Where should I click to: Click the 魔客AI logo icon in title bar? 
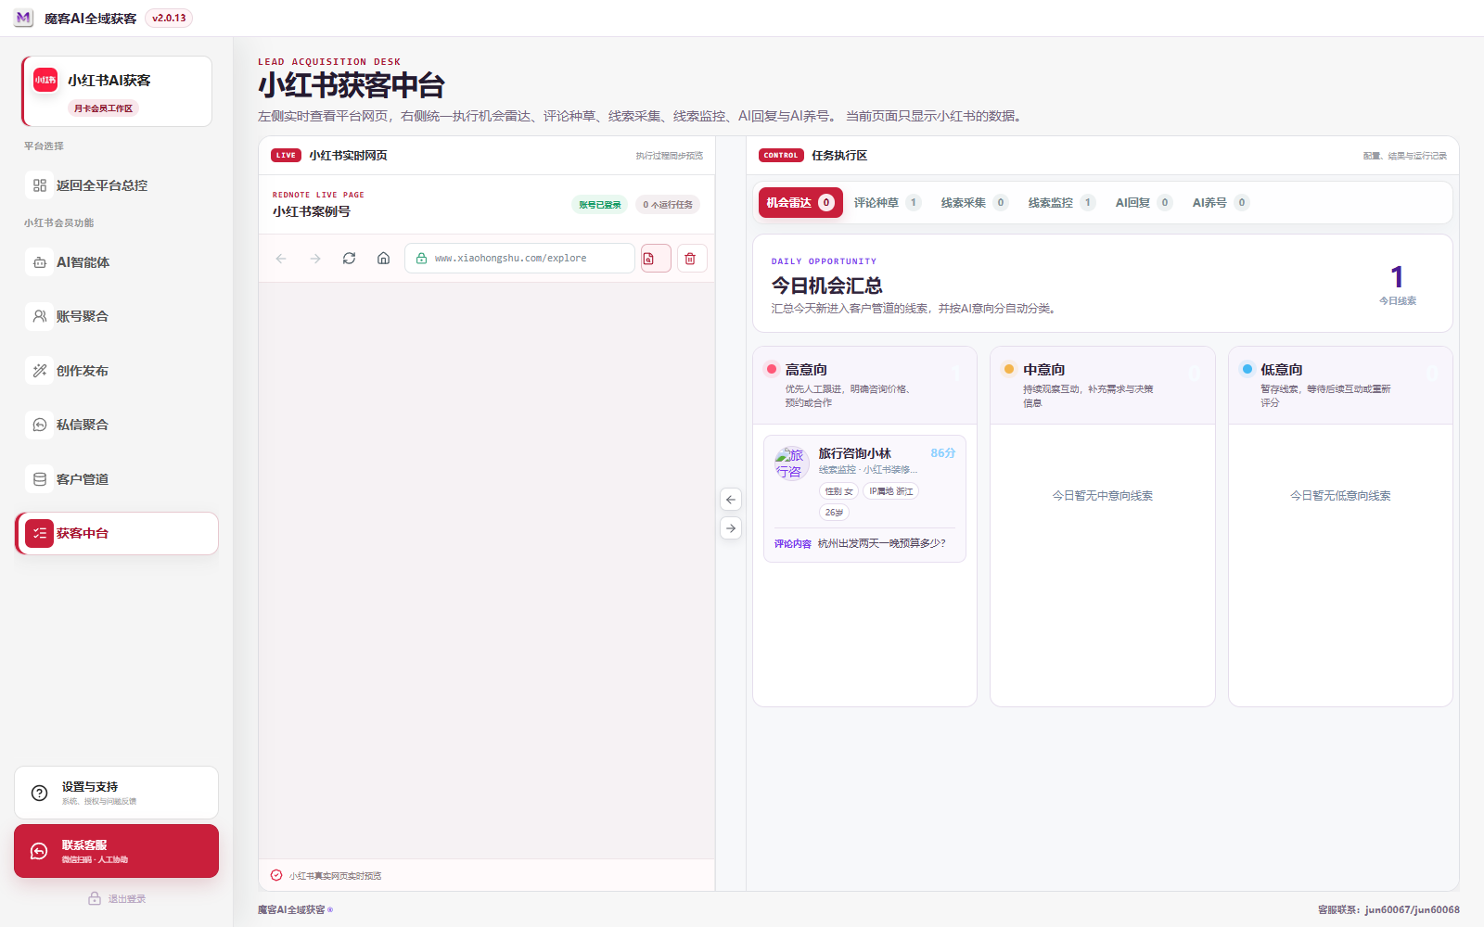pyautogui.click(x=24, y=18)
